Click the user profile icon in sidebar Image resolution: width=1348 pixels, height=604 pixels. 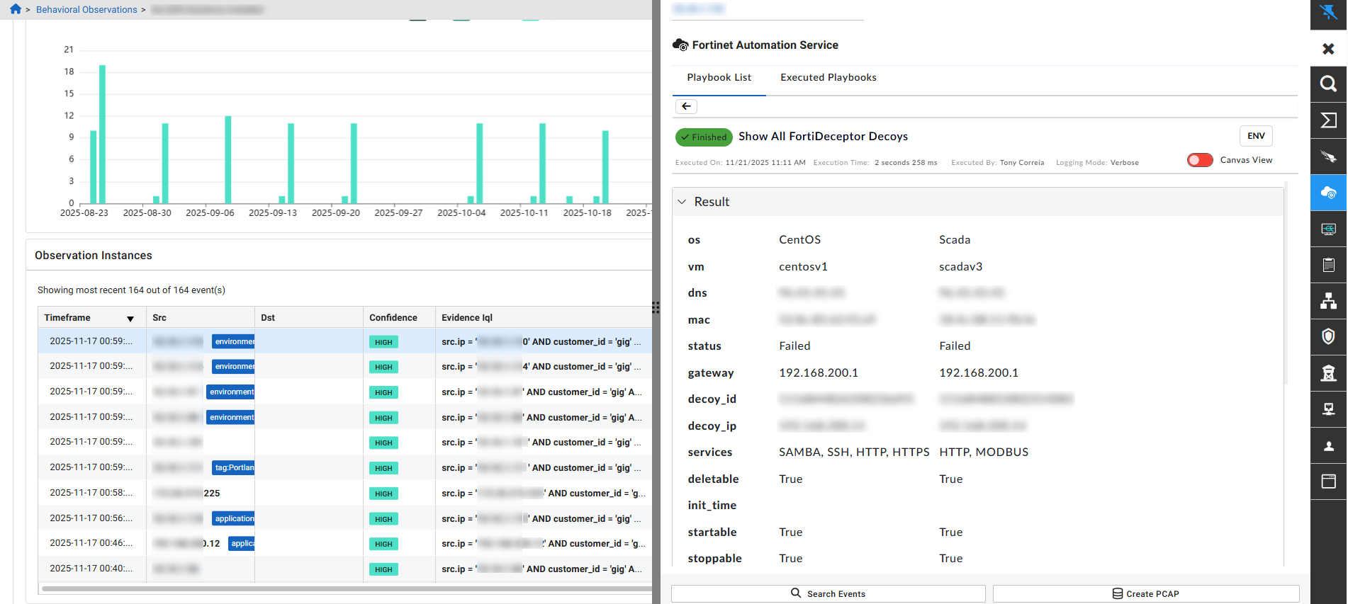[1328, 445]
